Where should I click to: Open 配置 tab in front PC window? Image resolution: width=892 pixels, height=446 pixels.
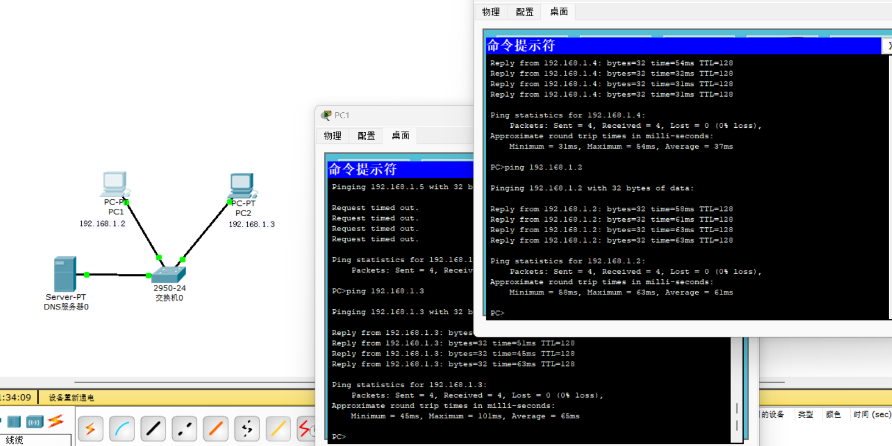(x=525, y=12)
